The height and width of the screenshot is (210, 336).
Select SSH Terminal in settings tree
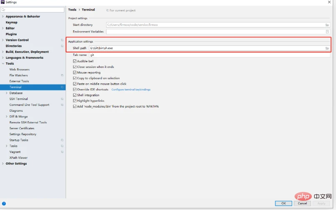[x=19, y=99]
